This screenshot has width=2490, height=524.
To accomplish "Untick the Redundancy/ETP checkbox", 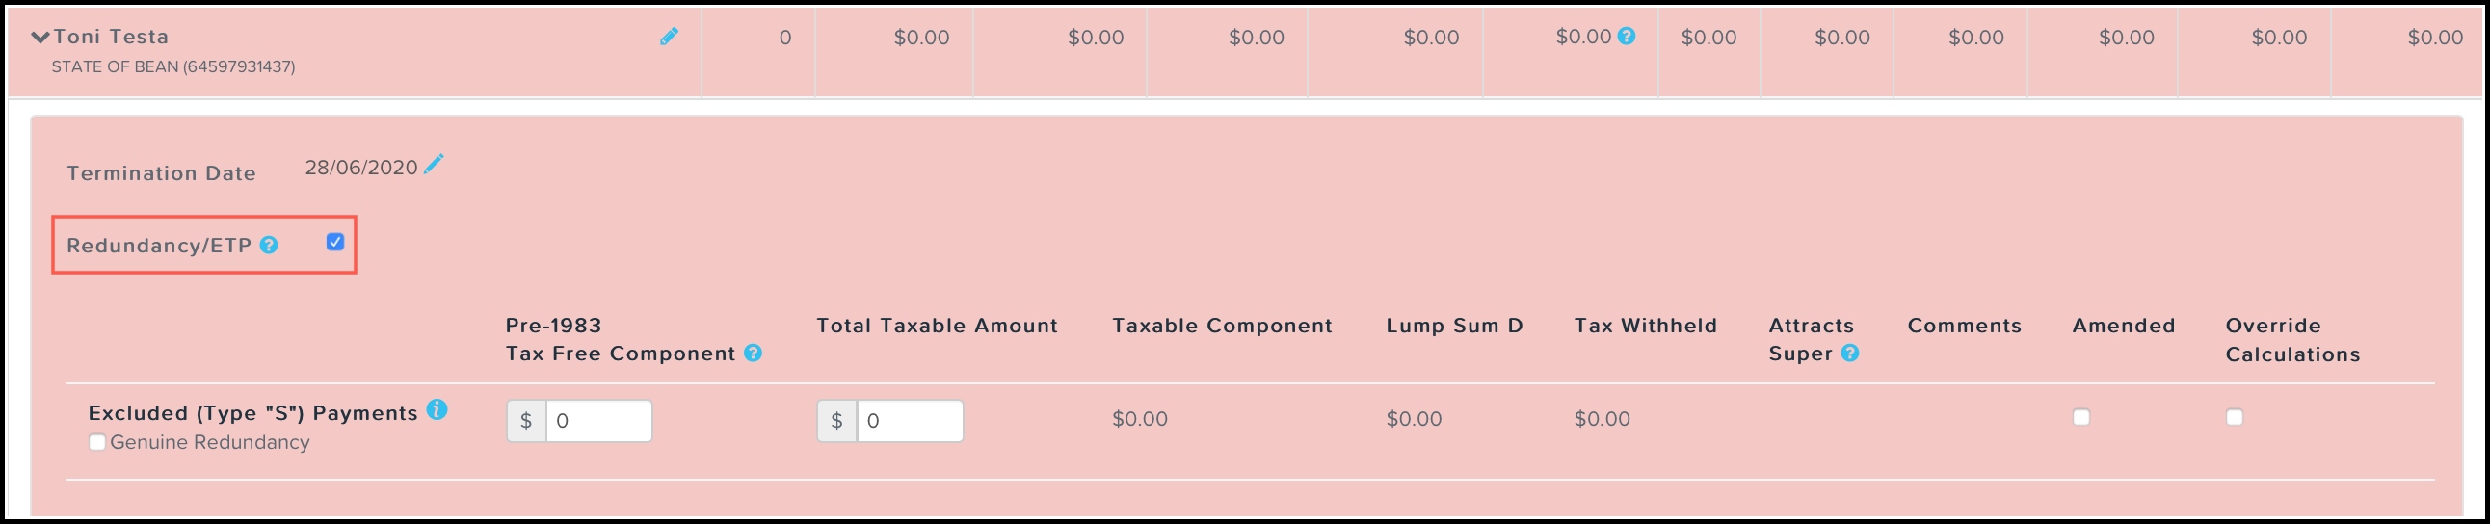I will click(335, 243).
